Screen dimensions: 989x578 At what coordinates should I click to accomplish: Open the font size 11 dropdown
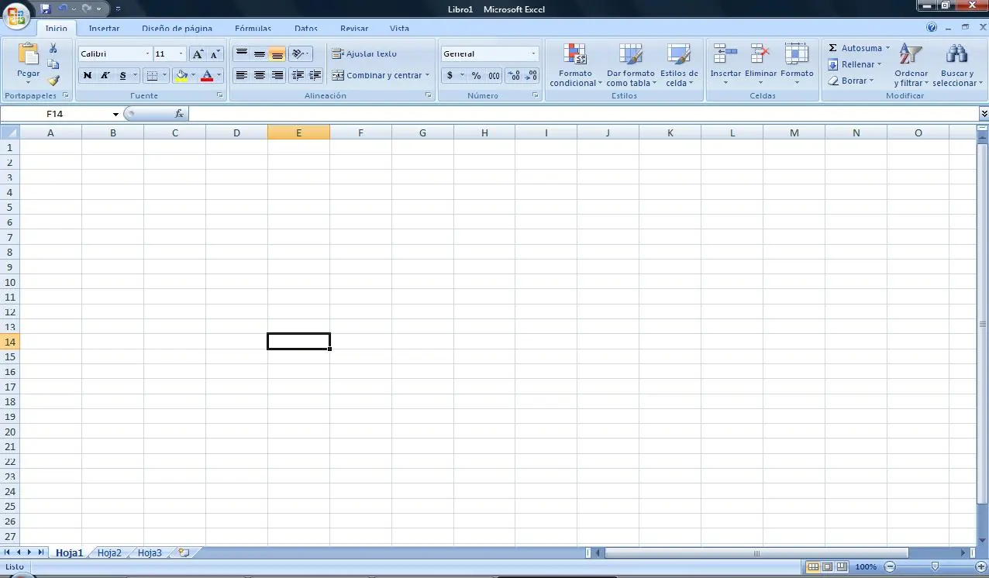click(x=181, y=54)
